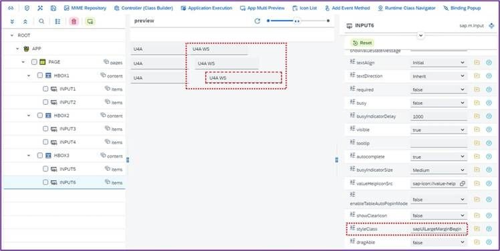Click help icon for busy row

(x=489, y=103)
